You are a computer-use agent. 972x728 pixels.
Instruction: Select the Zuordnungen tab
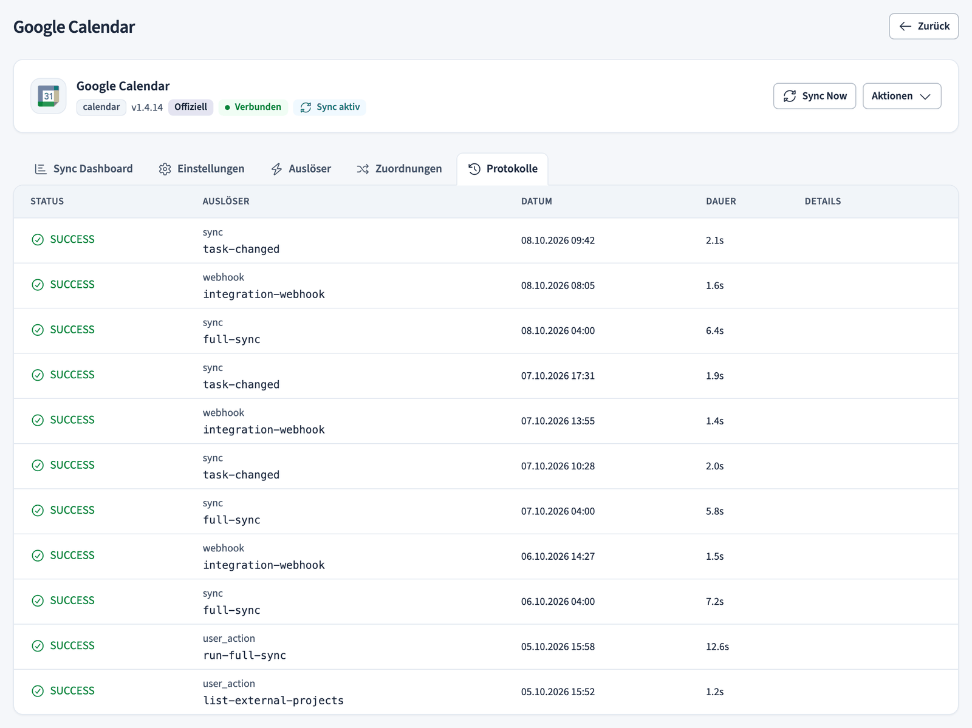pos(399,169)
